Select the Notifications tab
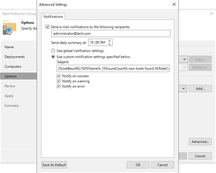 (x=53, y=16)
